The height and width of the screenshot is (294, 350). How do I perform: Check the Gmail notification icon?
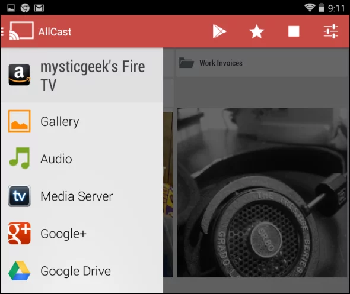click(39, 8)
